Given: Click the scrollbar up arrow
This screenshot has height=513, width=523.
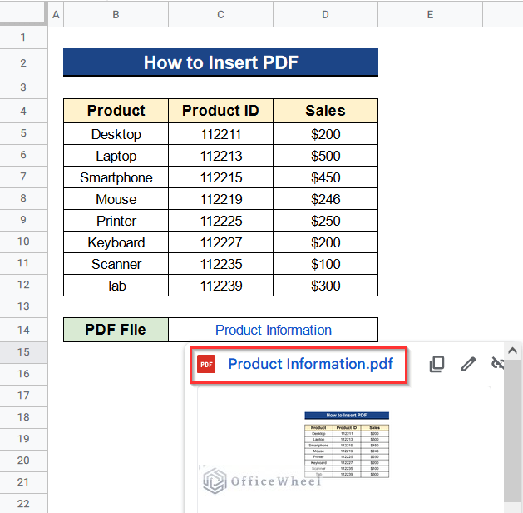Looking at the screenshot, I should [512, 351].
